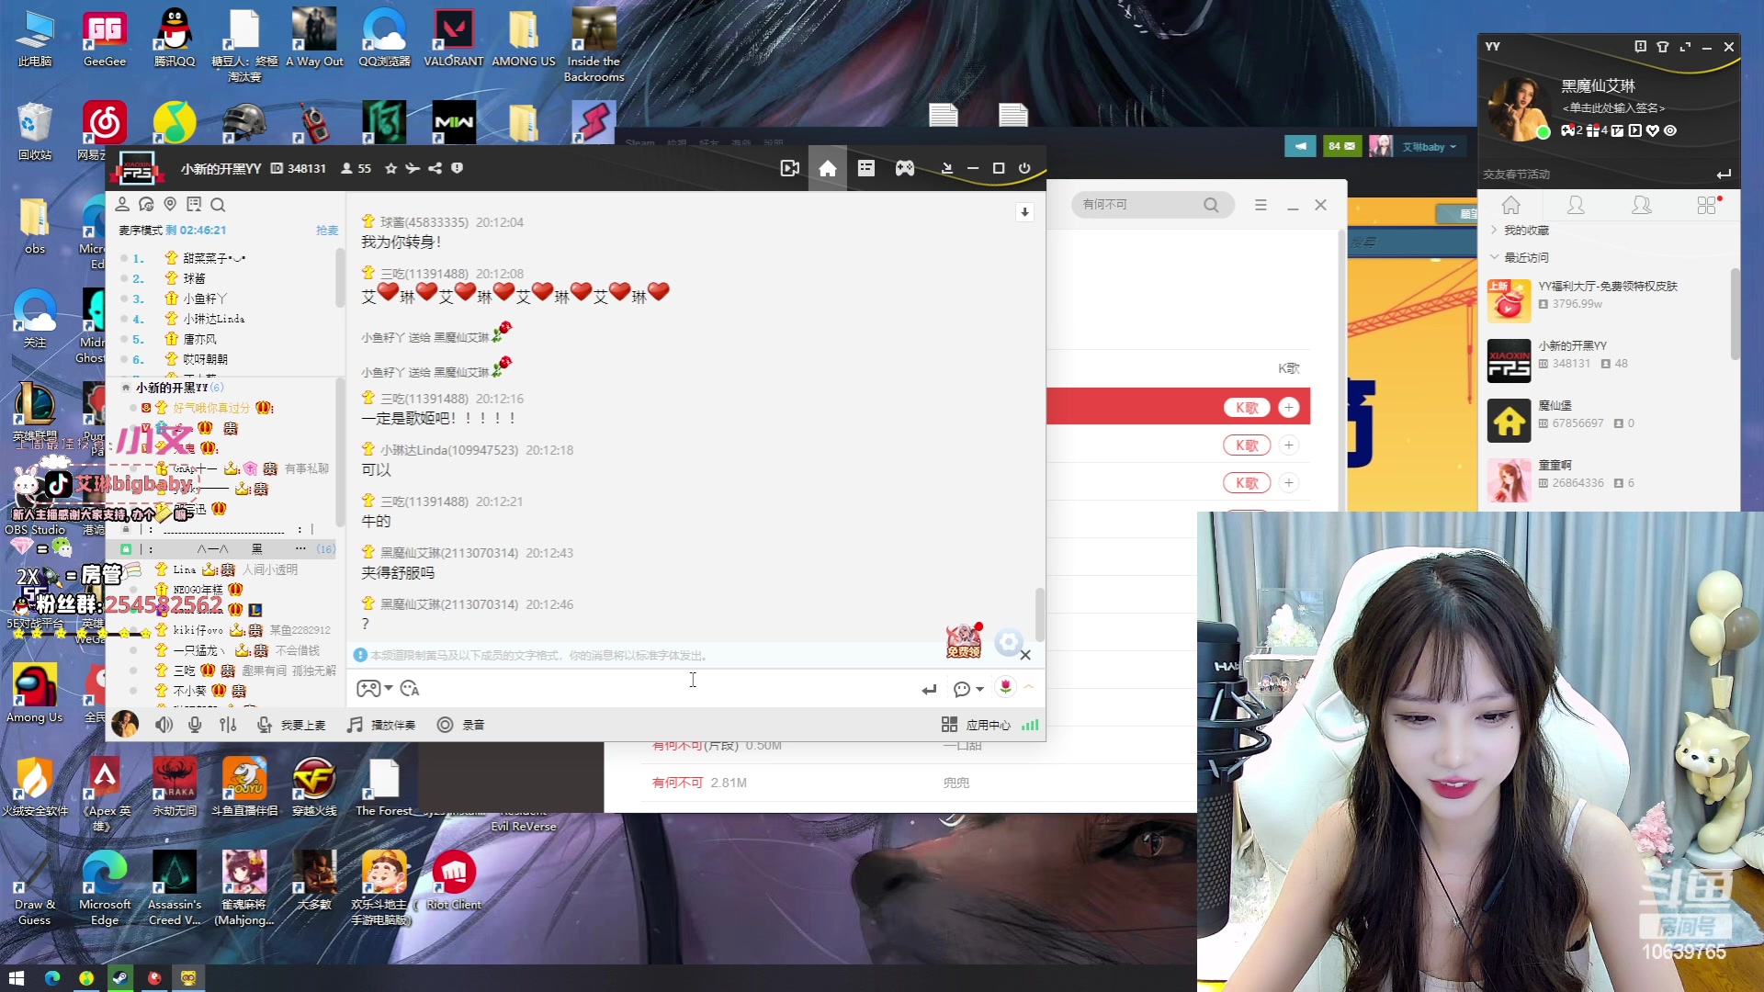
Task: Select mic queue user 唐亦风
Action: tap(199, 339)
